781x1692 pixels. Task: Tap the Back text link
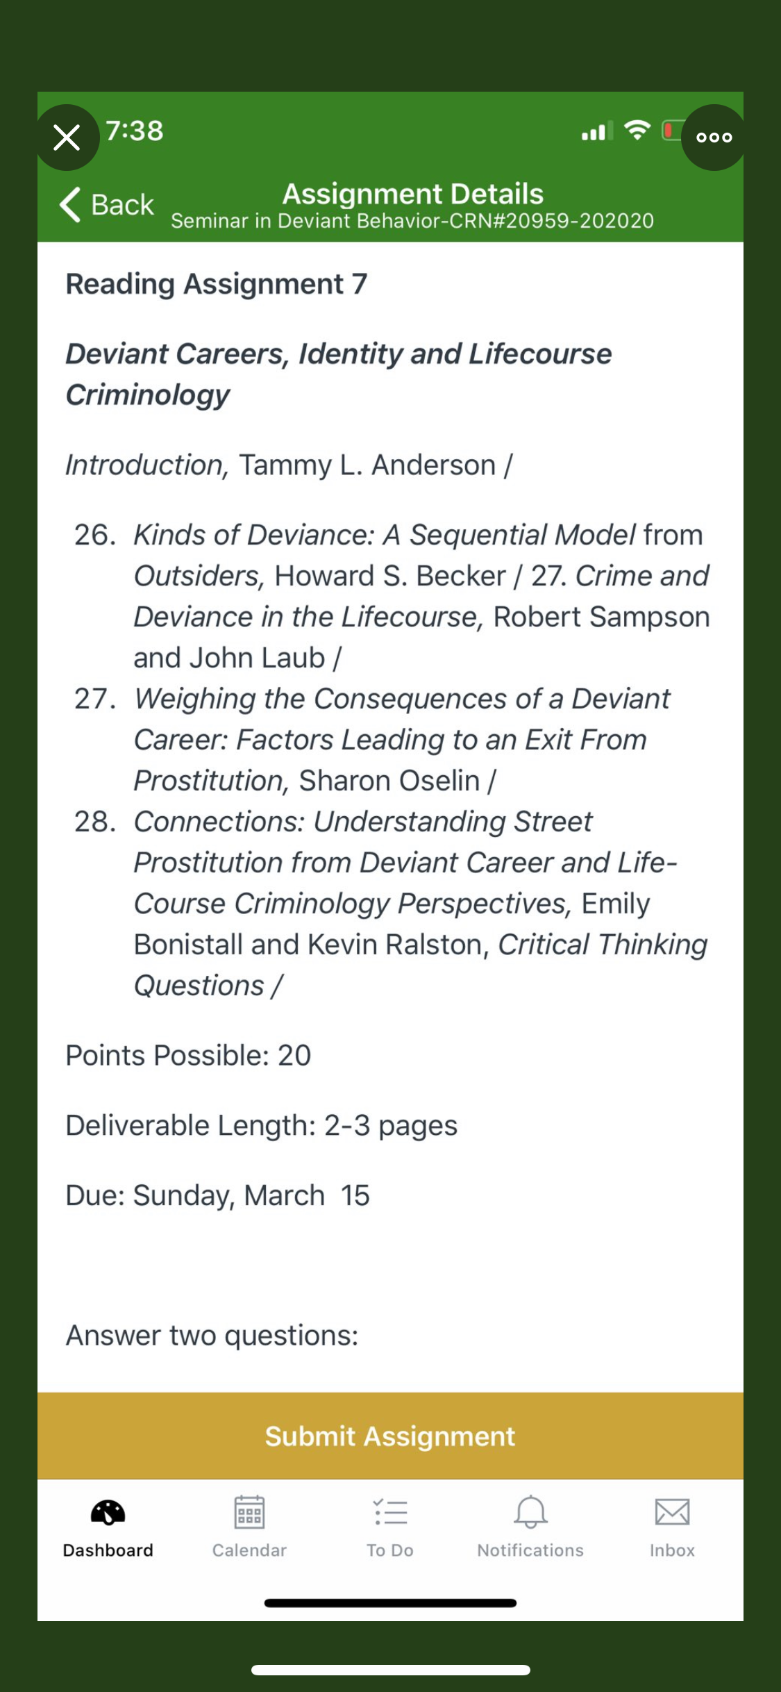pyautogui.click(x=122, y=205)
